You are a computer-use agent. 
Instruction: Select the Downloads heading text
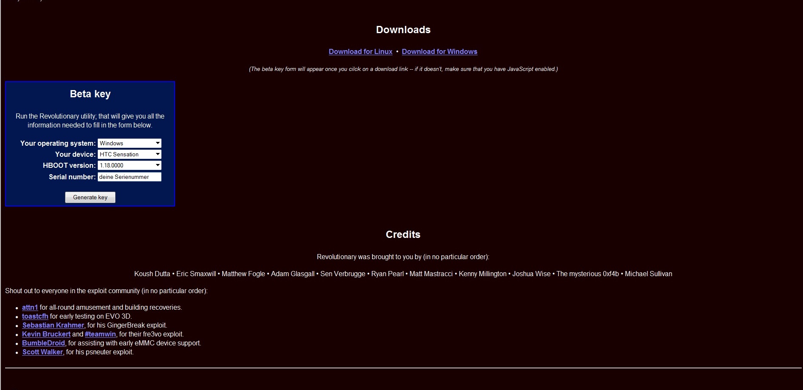pos(403,30)
